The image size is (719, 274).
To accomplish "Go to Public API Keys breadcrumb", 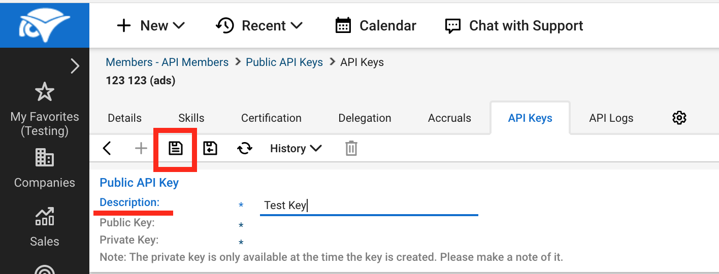I will 284,62.
